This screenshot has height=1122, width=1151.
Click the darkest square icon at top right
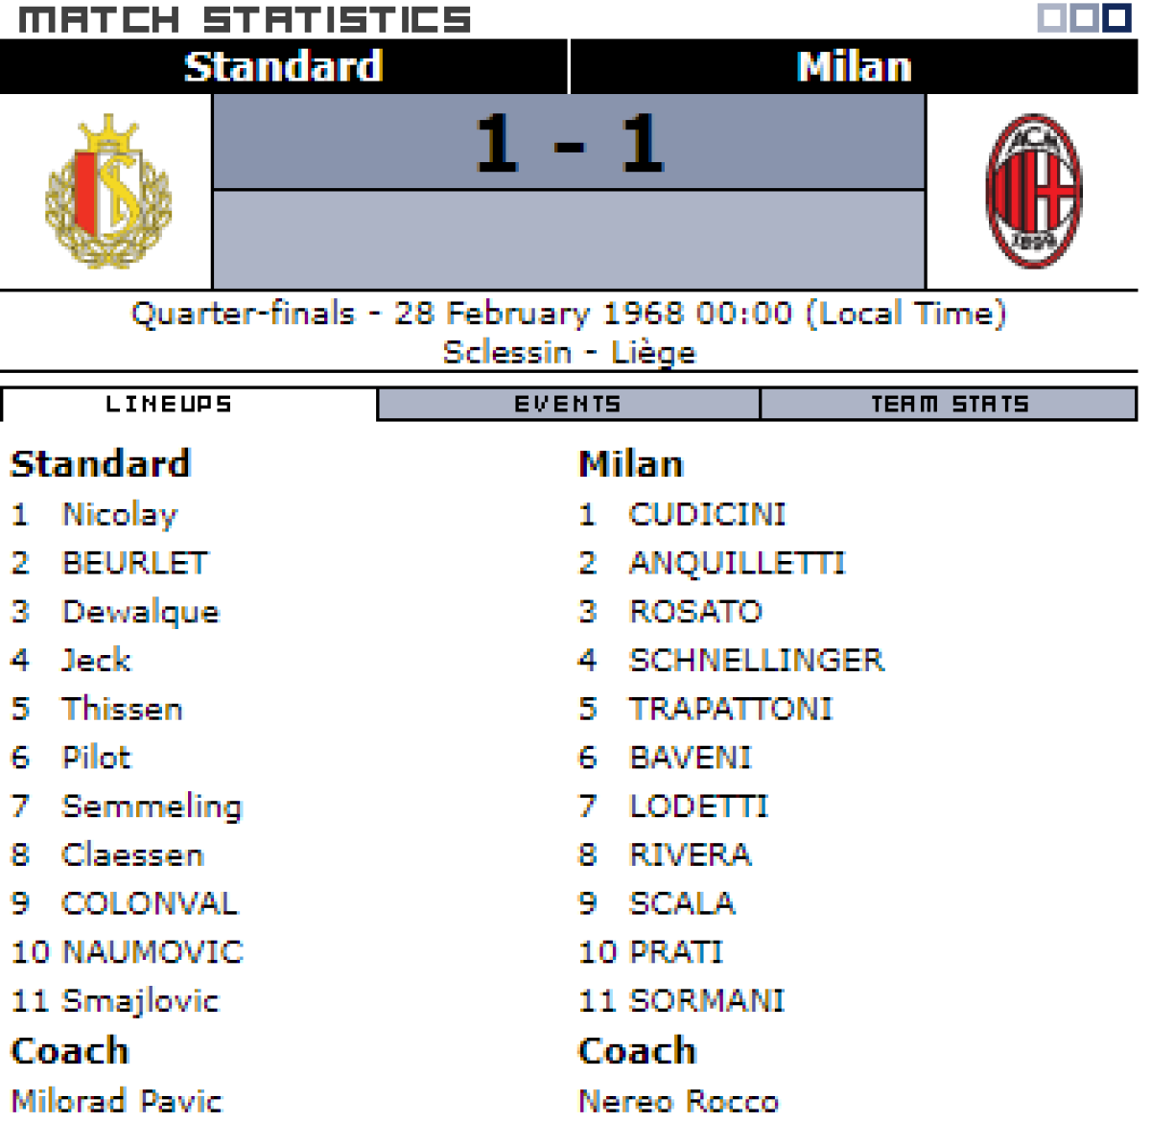click(x=1116, y=18)
